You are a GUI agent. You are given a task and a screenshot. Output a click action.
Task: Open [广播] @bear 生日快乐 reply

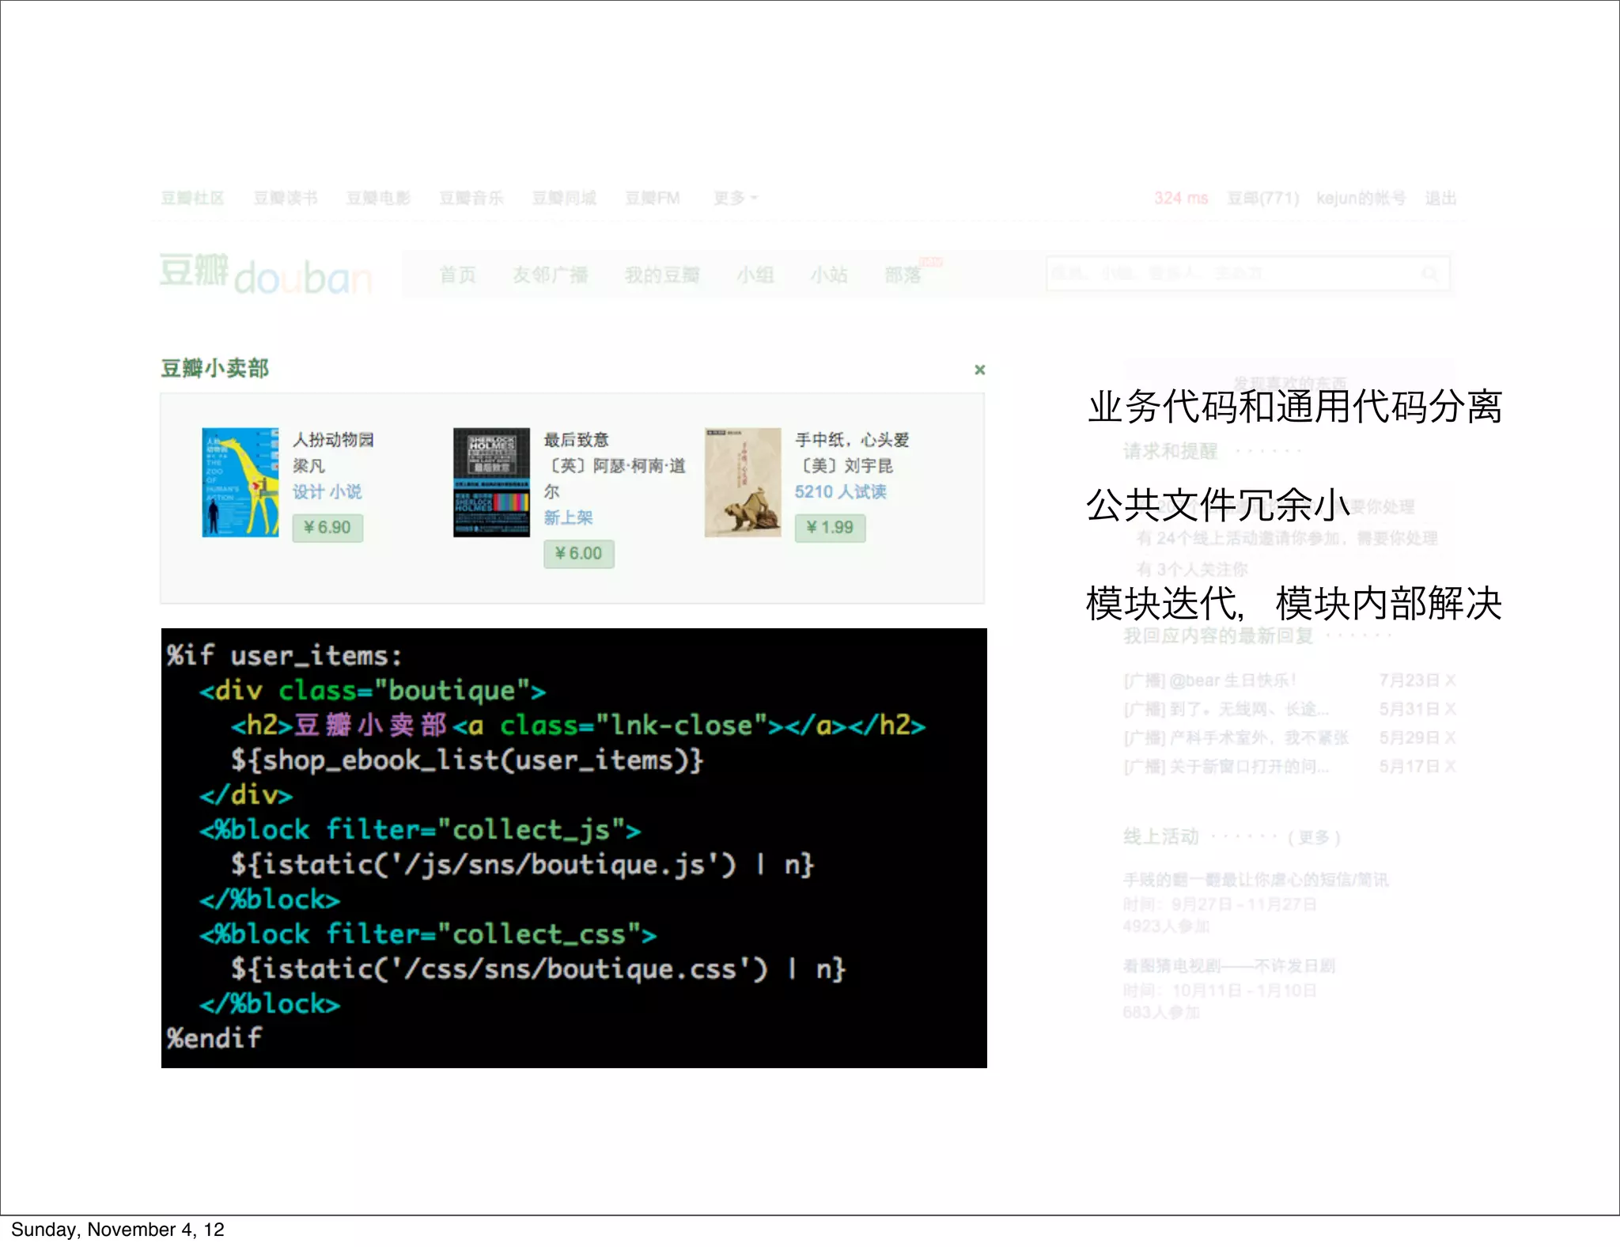pyautogui.click(x=1209, y=680)
